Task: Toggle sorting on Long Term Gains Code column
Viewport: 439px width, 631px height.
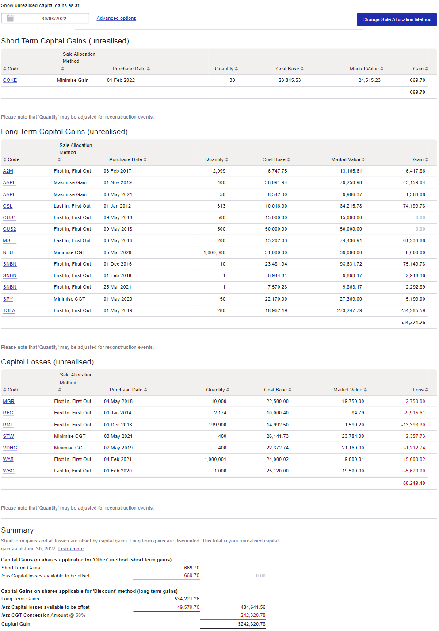Action: [x=4, y=159]
